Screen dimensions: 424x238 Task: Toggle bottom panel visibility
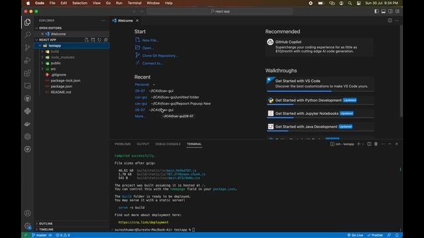(x=384, y=11)
